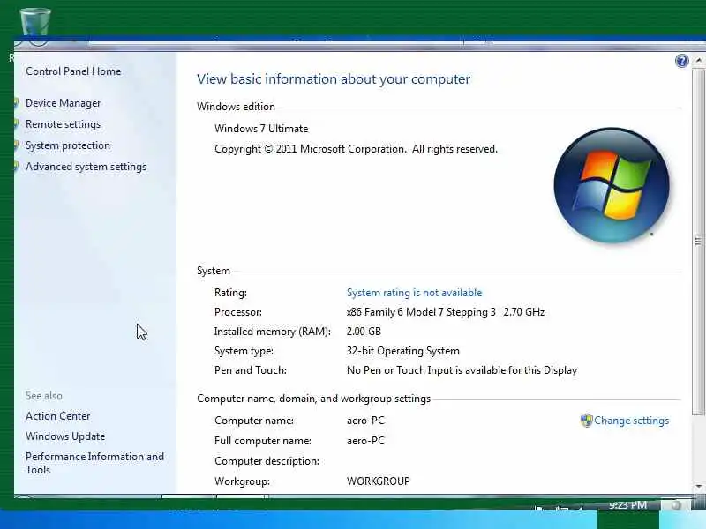Open Remote settings
Image resolution: width=706 pixels, height=529 pixels.
coord(63,124)
